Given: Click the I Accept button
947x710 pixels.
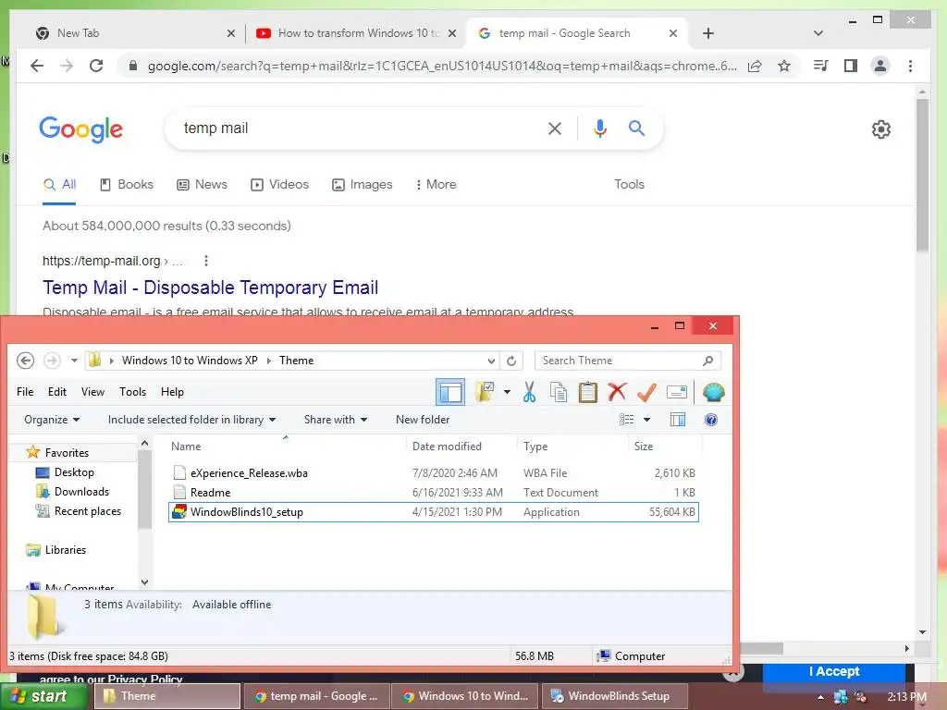Looking at the screenshot, I should (x=834, y=671).
